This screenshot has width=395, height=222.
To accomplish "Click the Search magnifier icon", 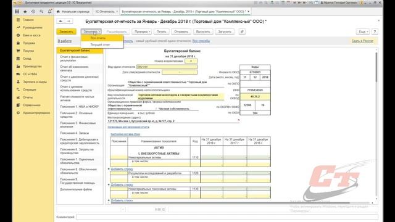I will (41, 12).
